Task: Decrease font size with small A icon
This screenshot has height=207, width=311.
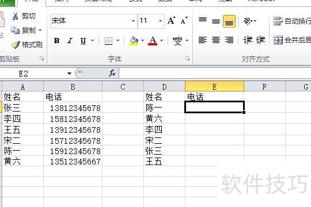Action: (184, 21)
